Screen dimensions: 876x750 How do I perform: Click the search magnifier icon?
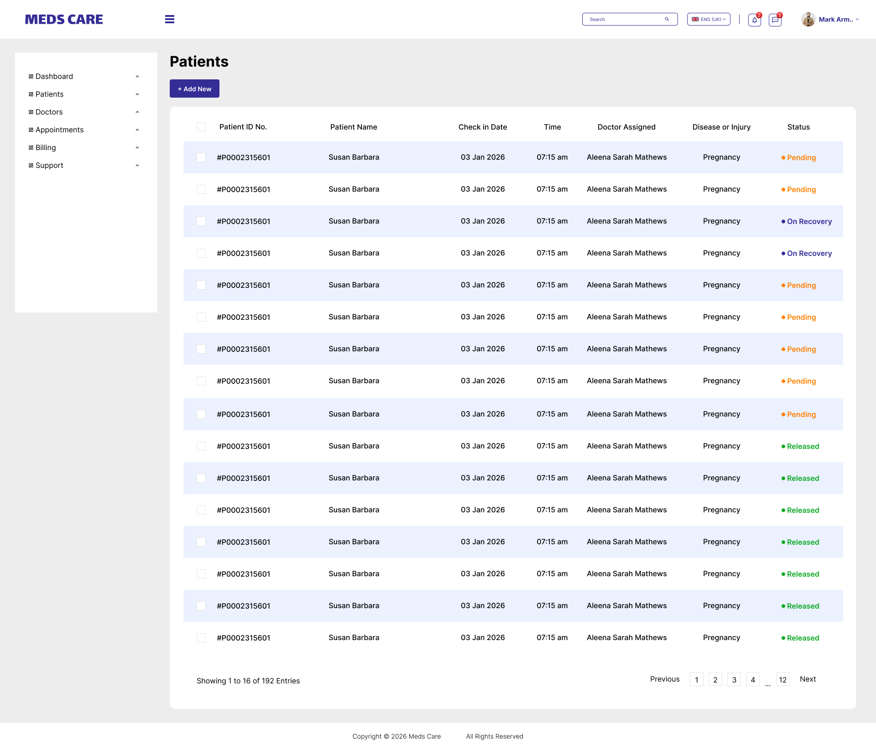[x=667, y=19]
